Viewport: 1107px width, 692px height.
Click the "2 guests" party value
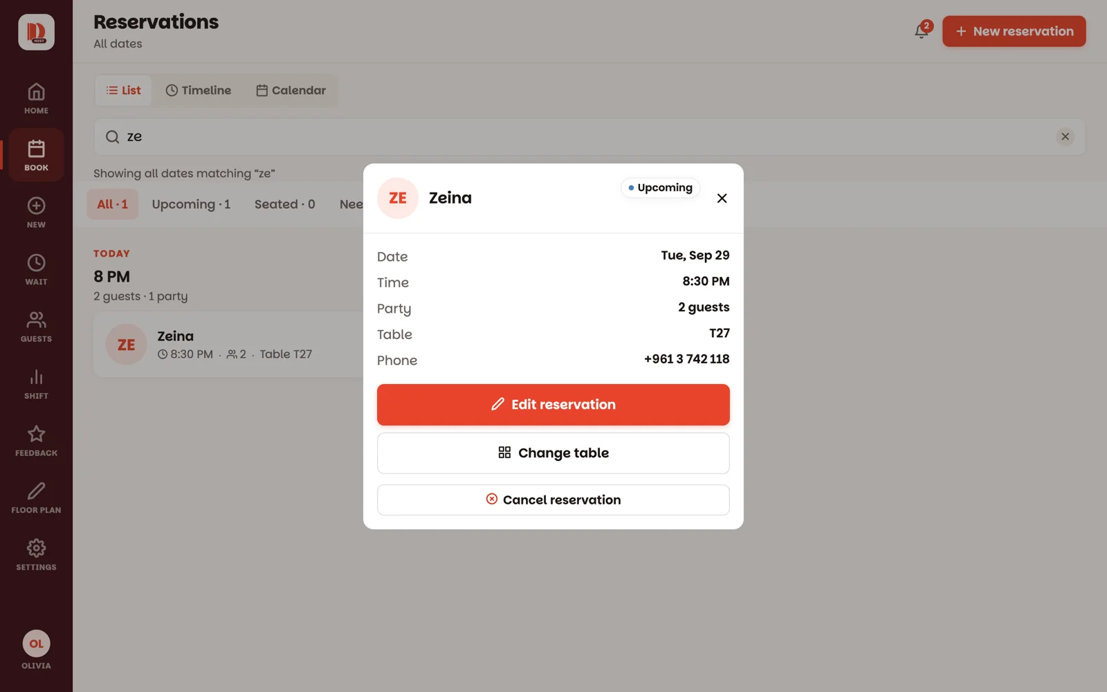pyautogui.click(x=704, y=307)
